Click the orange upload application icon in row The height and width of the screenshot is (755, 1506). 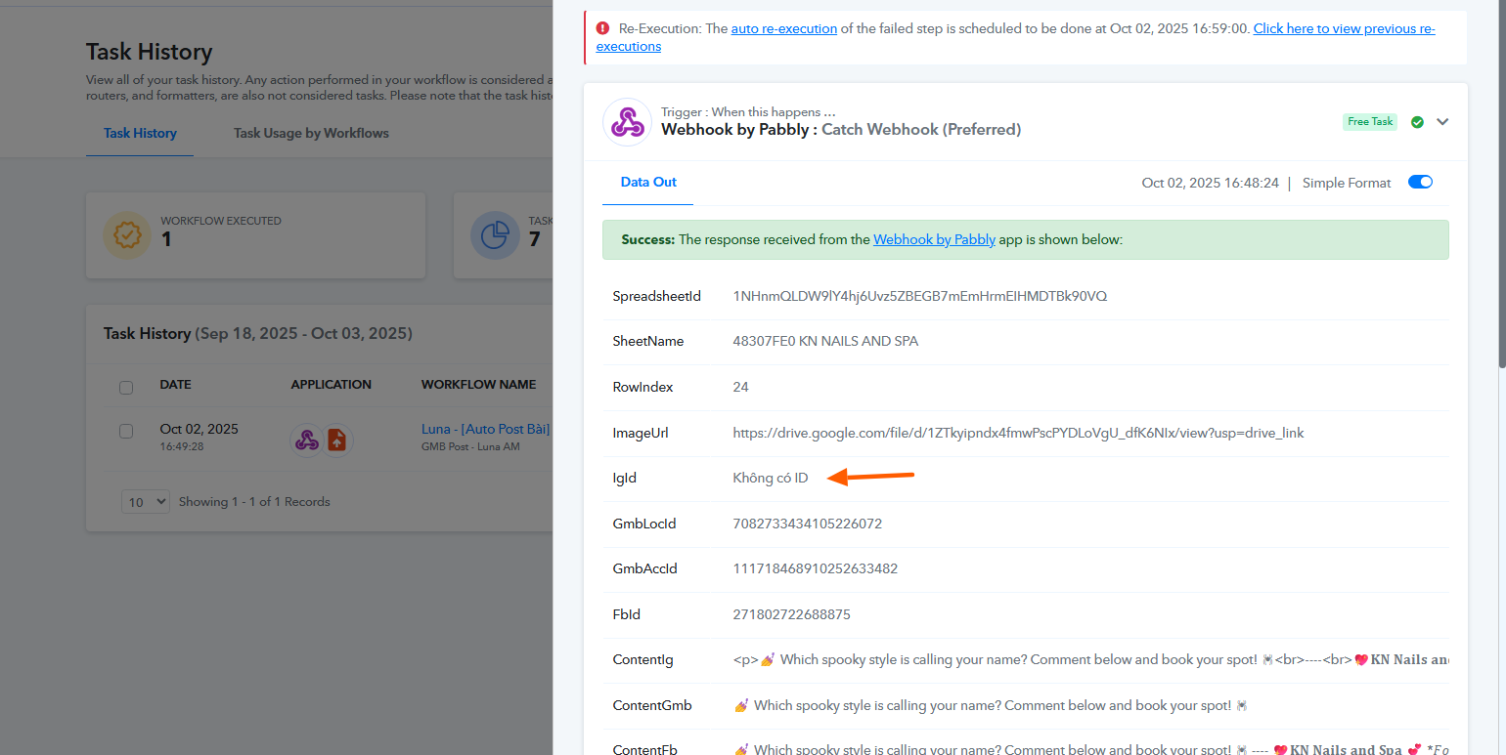(x=337, y=440)
